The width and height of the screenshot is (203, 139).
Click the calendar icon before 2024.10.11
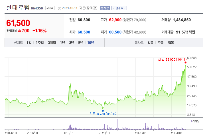59,9
